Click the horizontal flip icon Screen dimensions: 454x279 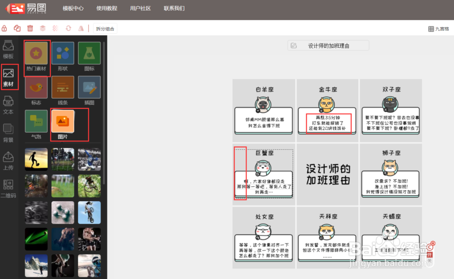pos(80,28)
